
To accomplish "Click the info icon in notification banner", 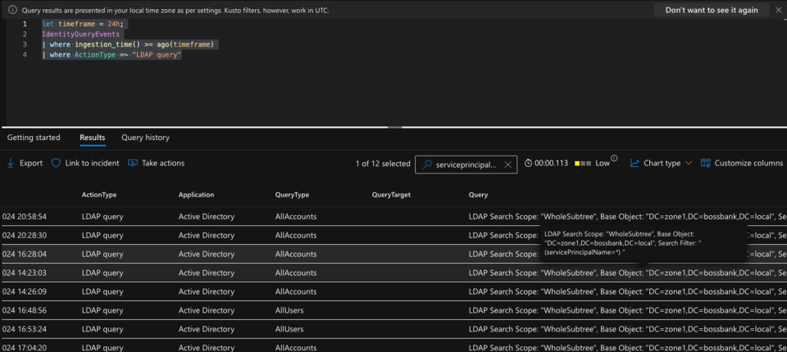I will pyautogui.click(x=12, y=10).
